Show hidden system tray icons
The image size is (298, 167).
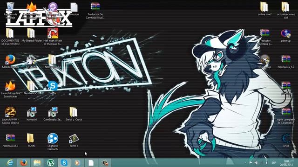[x=245, y=163]
